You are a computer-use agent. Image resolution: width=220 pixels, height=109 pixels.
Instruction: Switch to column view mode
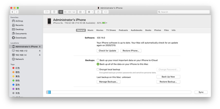[69, 12]
